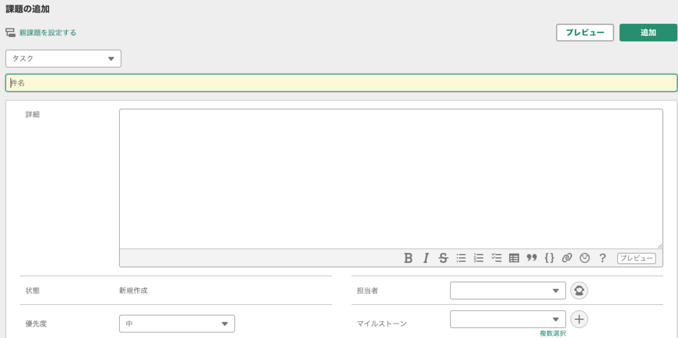Add new milestone with plus icon

pos(579,319)
